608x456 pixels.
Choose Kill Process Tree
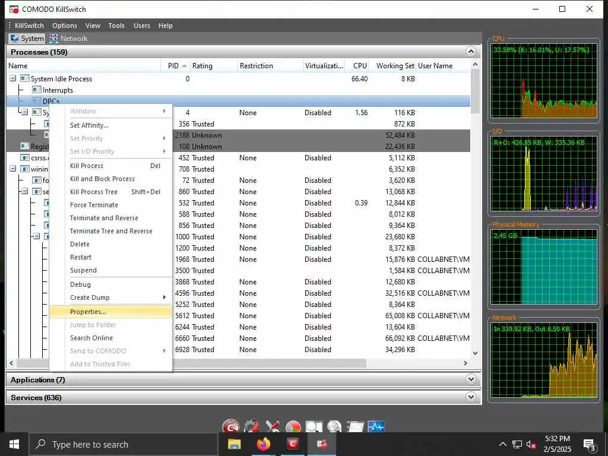tap(110, 192)
